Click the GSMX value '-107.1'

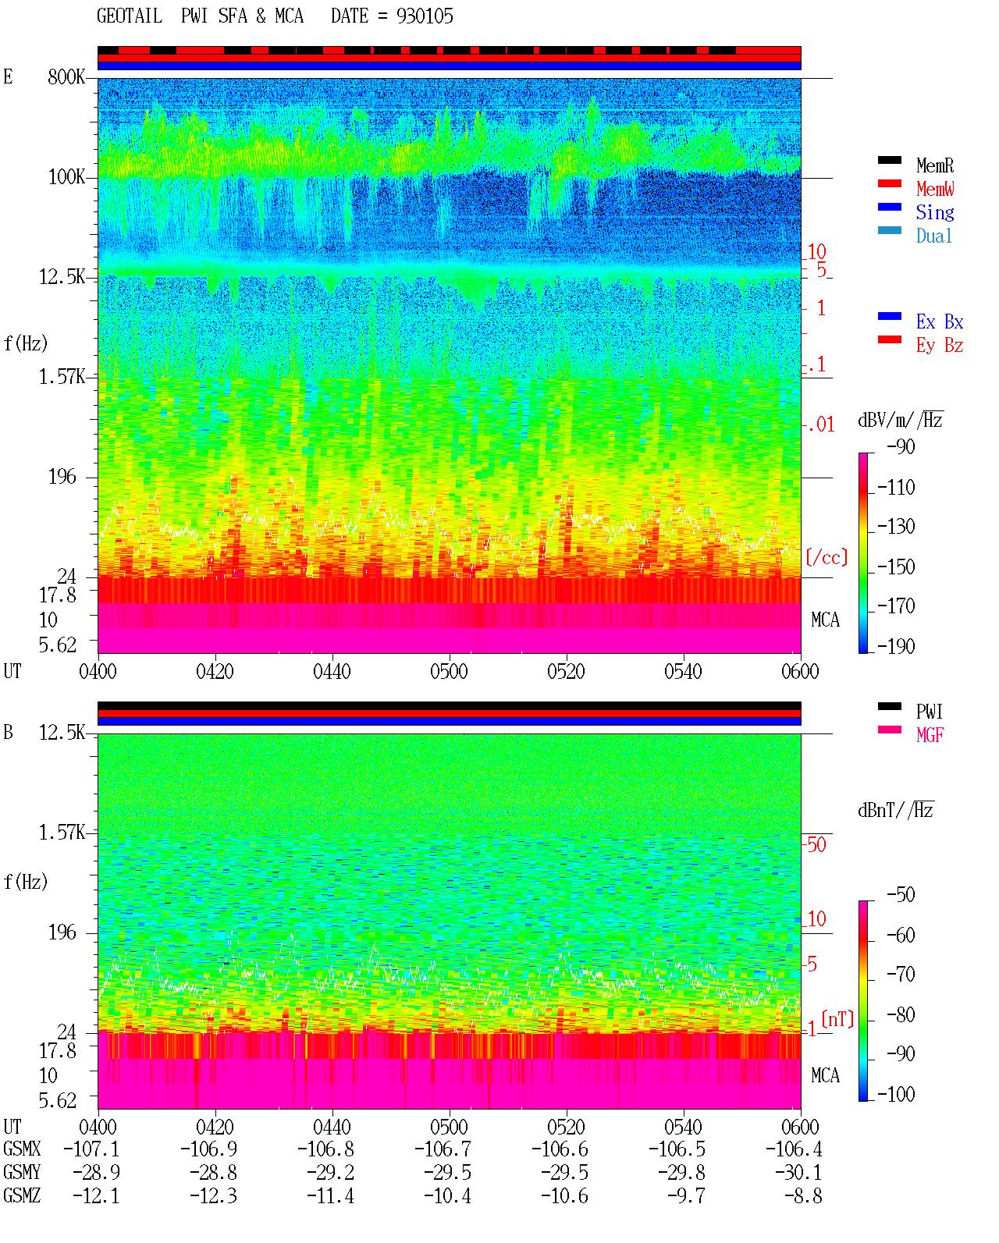click(x=91, y=1149)
